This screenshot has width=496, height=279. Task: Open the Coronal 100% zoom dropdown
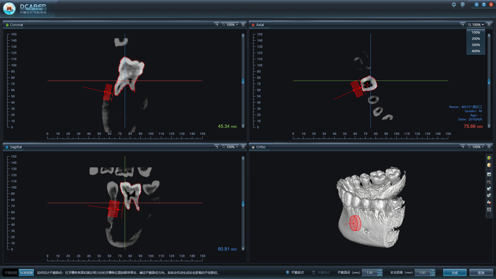230,25
